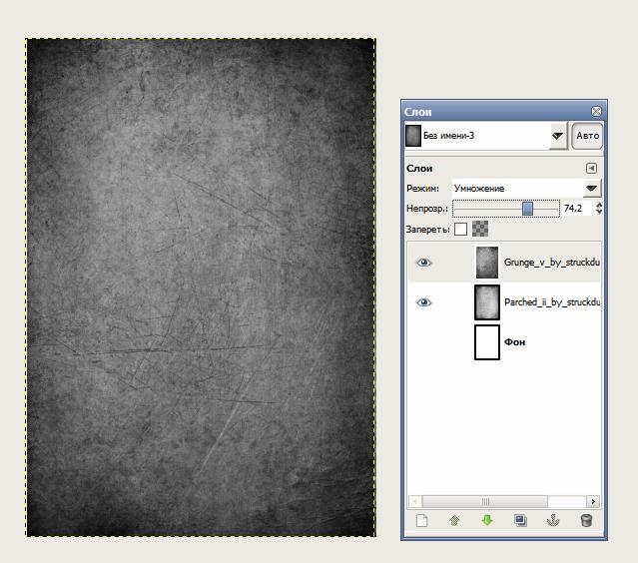The image size is (638, 563).
Task: Delete layer with trash can icon
Action: [586, 520]
